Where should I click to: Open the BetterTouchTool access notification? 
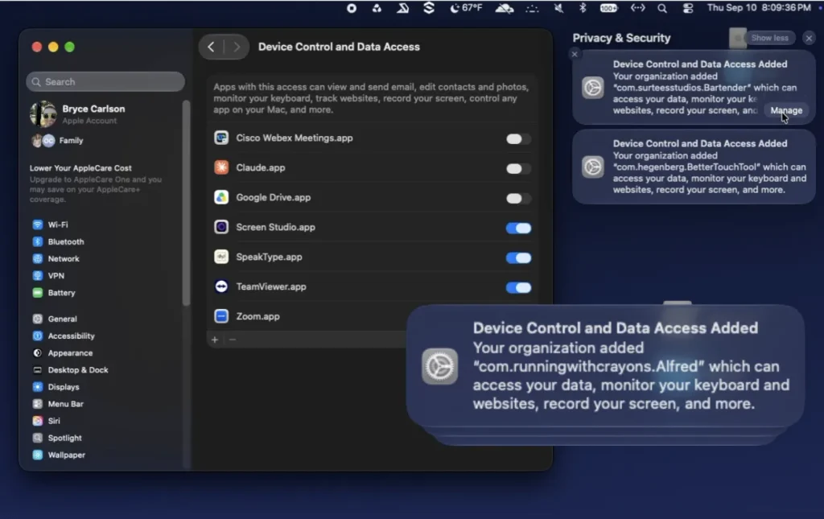point(694,167)
